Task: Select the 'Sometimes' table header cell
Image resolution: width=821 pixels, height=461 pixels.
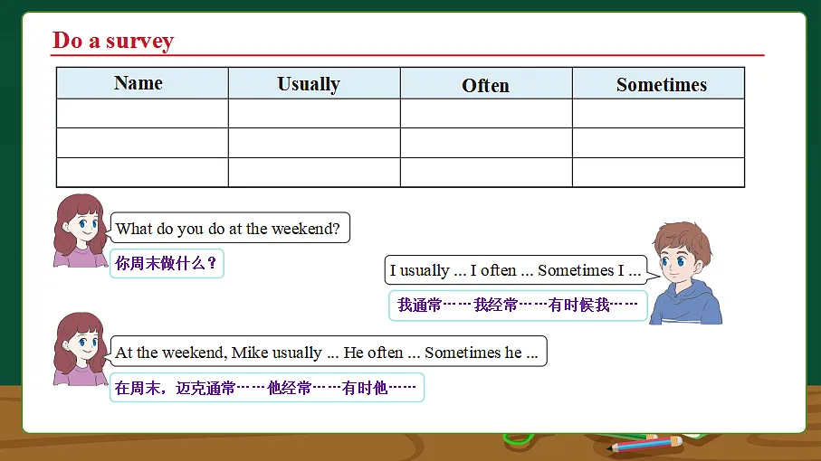Action: coord(659,83)
